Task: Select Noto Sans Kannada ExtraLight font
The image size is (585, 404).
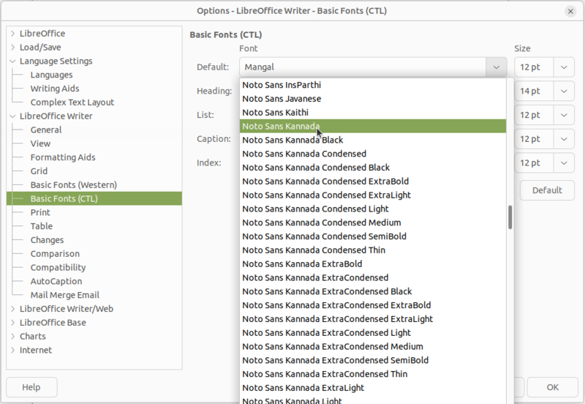Action: (x=373, y=389)
